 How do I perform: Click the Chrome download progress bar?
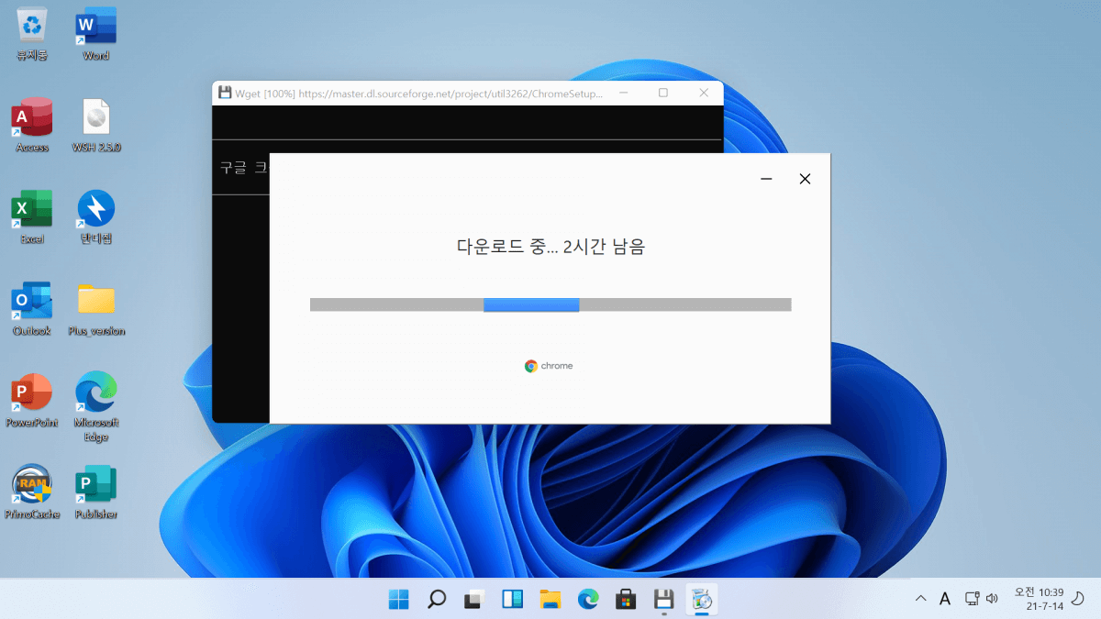click(x=550, y=304)
